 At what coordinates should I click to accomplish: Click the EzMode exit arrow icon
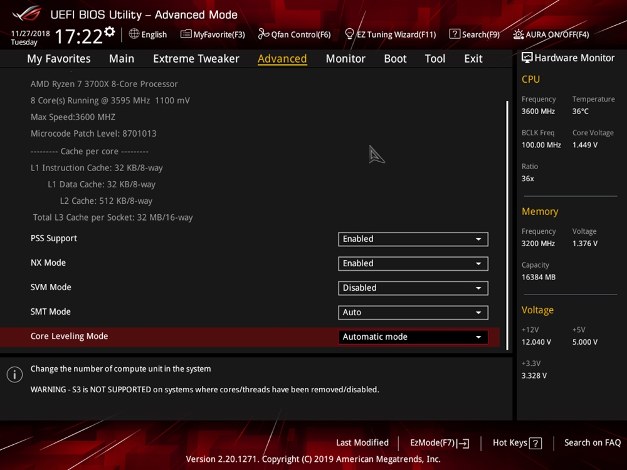(x=463, y=443)
